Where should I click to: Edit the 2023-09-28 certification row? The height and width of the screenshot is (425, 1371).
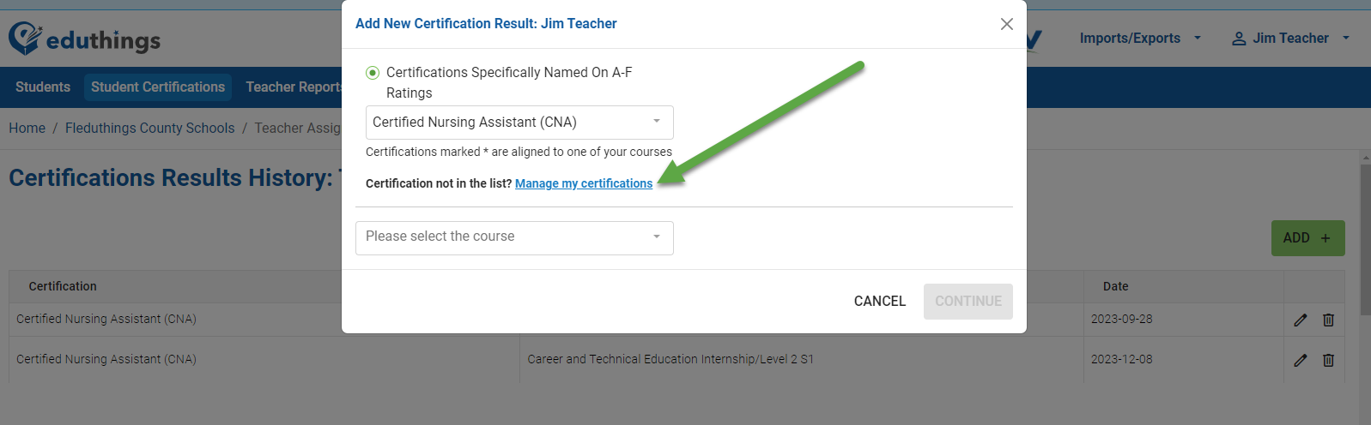tap(1301, 320)
